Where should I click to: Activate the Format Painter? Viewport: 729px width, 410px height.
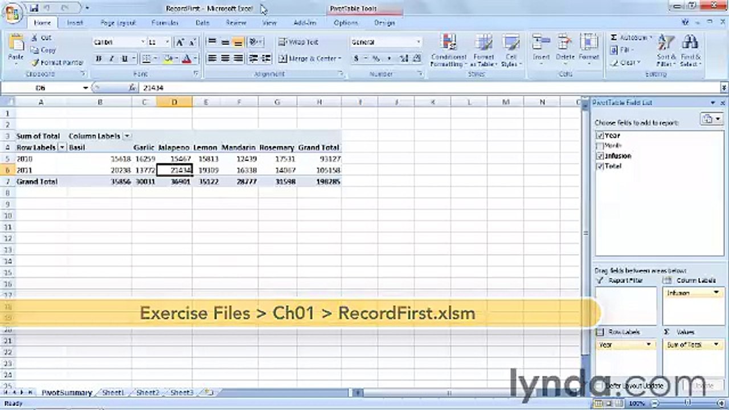coord(57,63)
